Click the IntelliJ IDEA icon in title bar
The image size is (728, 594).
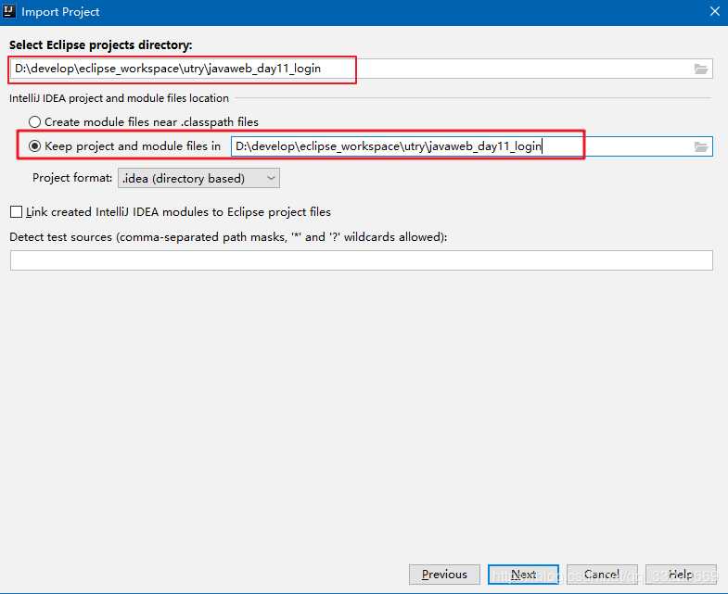click(9, 11)
